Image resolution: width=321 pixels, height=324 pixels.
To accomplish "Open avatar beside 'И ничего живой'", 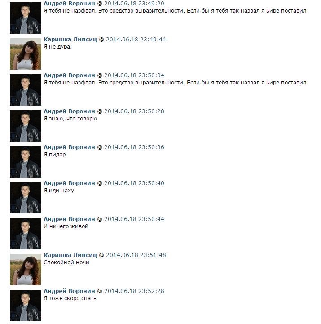I will coord(26,234).
